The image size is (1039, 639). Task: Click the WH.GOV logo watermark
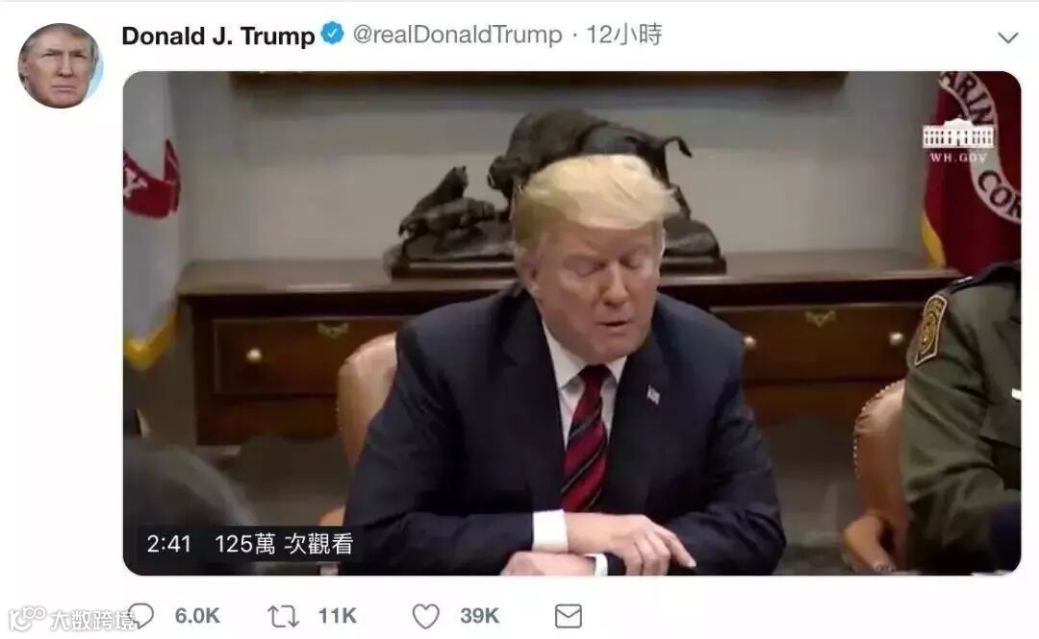tap(958, 140)
